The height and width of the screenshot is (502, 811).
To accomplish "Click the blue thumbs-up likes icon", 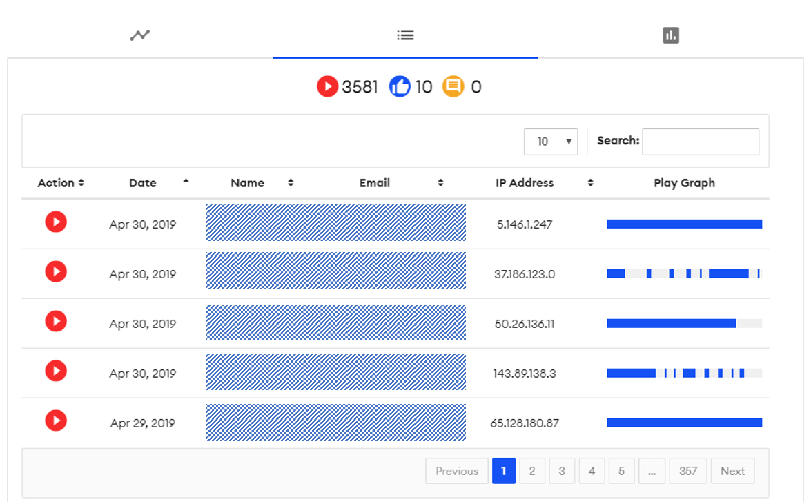I will pos(400,87).
